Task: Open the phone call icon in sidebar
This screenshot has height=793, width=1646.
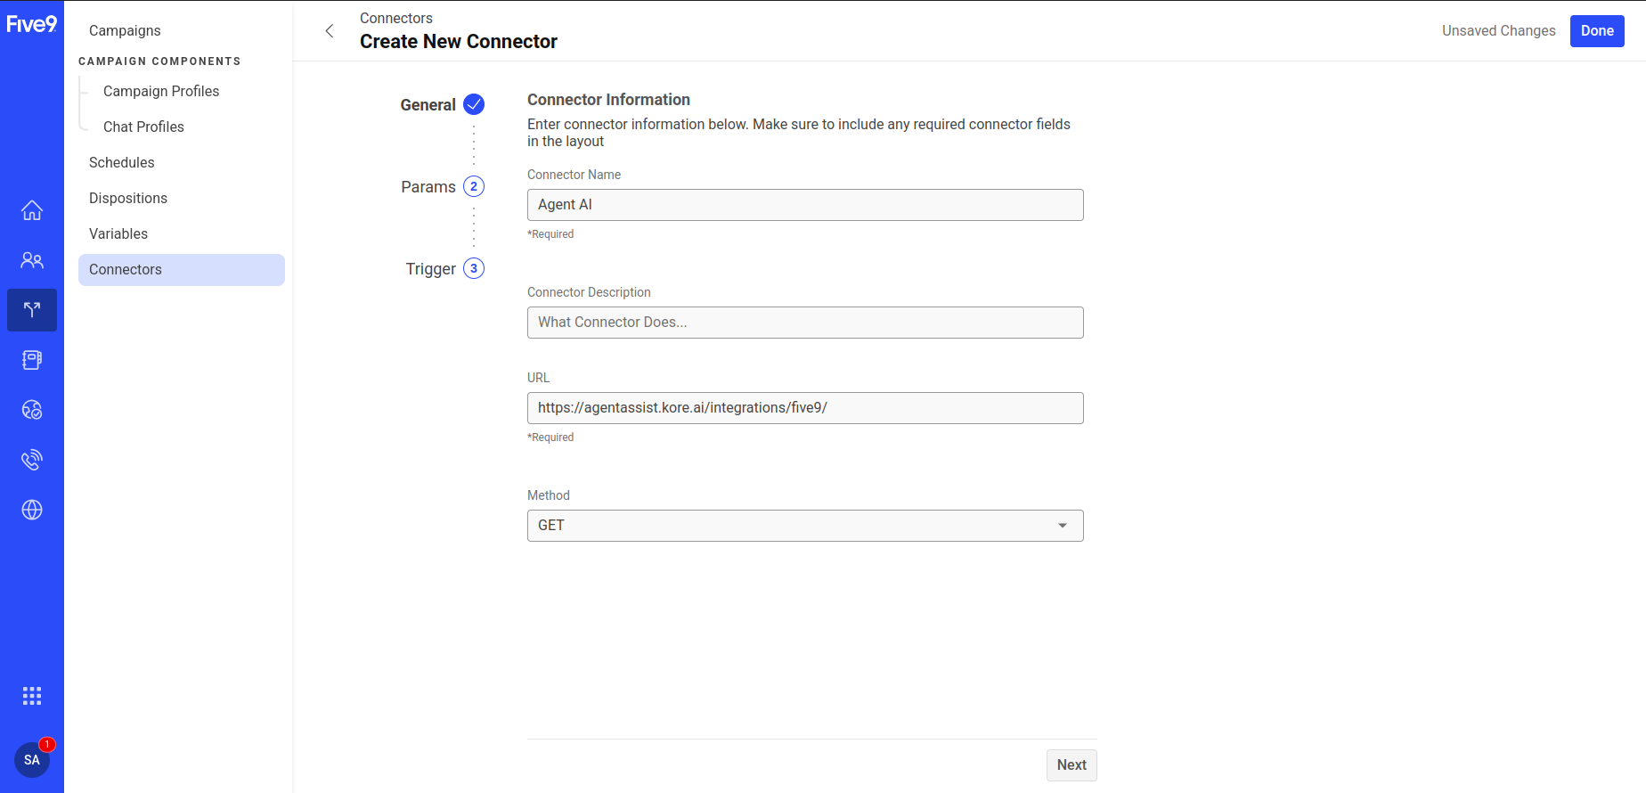Action: tap(32, 460)
